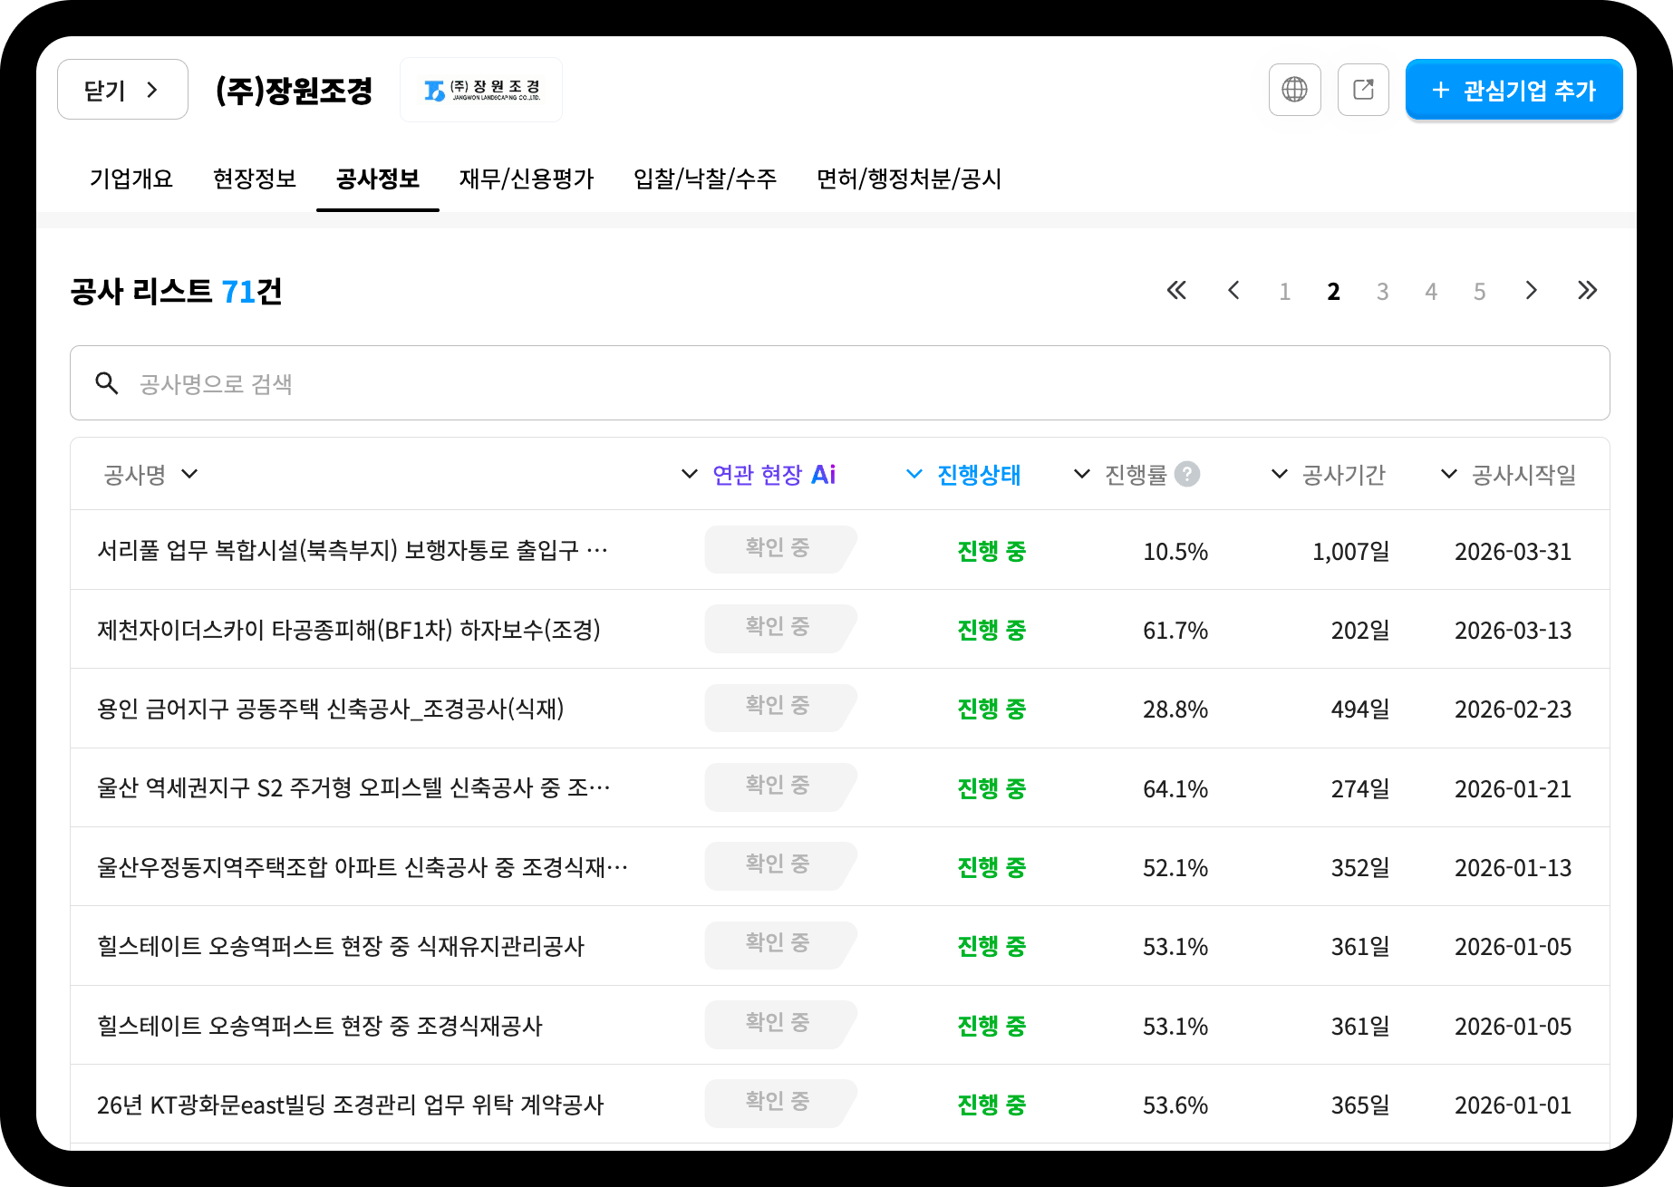Open 울산우정동지역주택조합 아파트 신축공사 row
1673x1187 pixels.
(840, 866)
